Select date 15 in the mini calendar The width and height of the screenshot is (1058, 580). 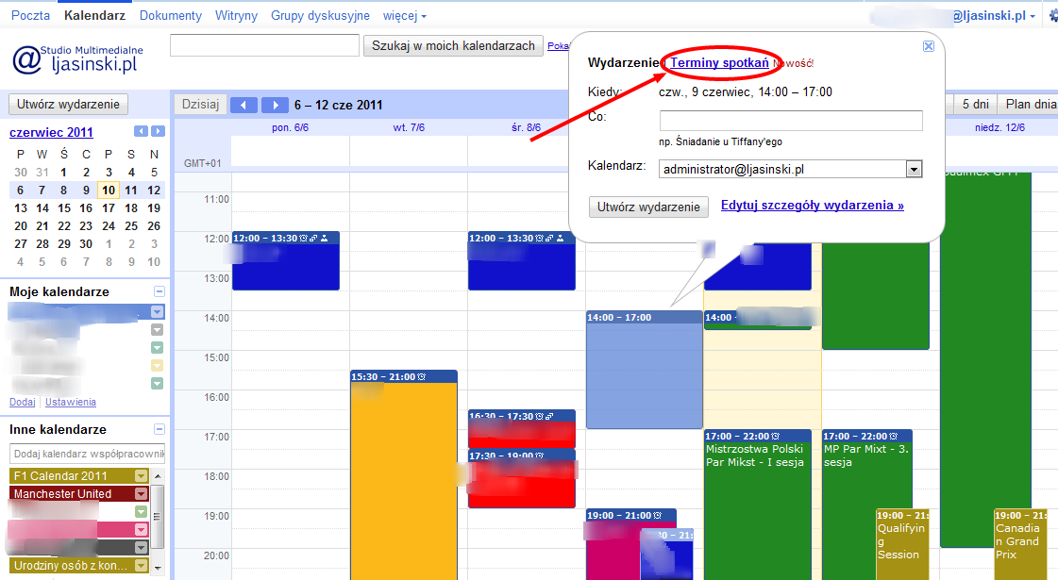click(x=64, y=208)
